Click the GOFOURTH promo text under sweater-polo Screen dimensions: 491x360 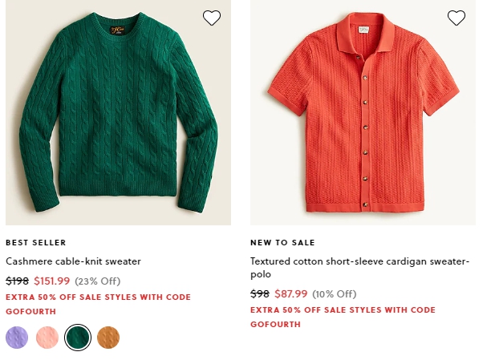[x=275, y=324]
